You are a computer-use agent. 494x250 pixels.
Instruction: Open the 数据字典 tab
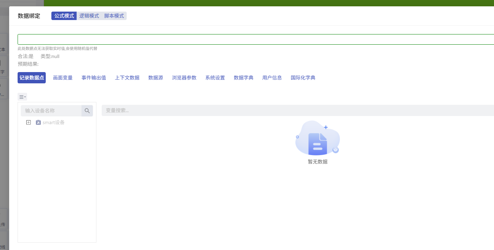(243, 78)
